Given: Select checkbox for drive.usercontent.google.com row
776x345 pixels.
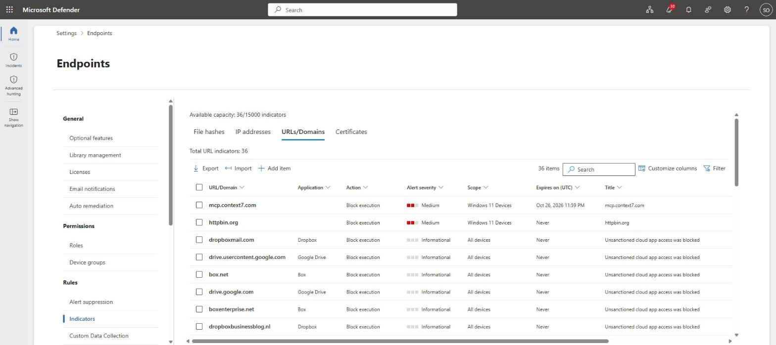Looking at the screenshot, I should click(199, 257).
